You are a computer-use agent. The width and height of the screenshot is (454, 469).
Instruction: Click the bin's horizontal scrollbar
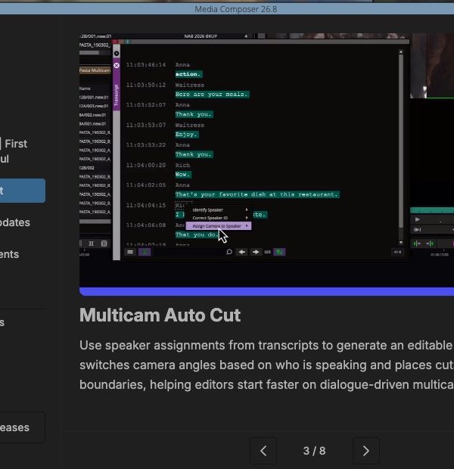[95, 222]
